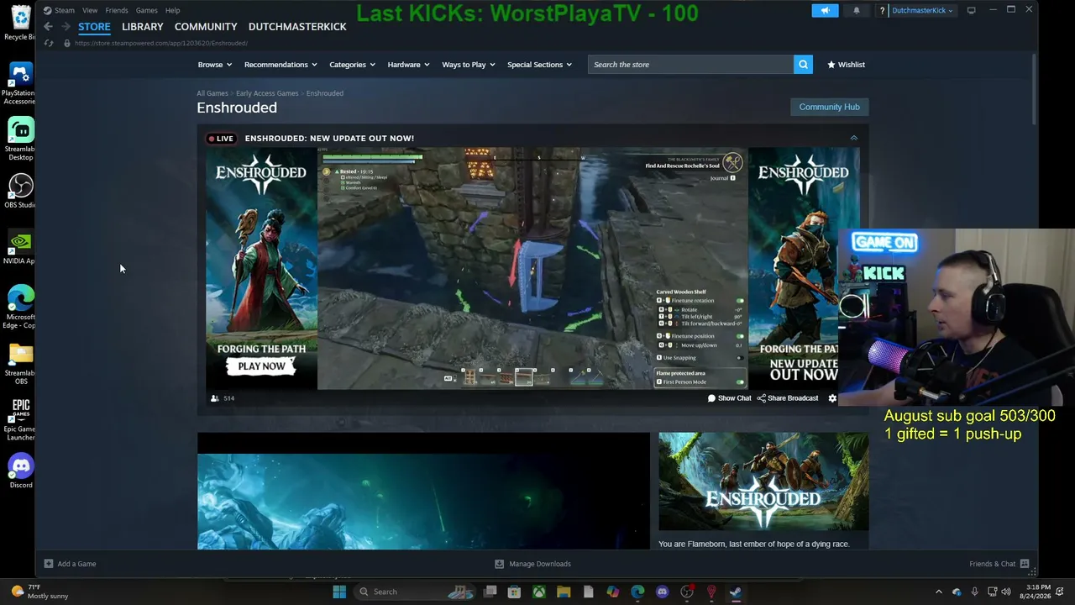
Task: Expand the Recommendations dropdown
Action: [x=281, y=65]
